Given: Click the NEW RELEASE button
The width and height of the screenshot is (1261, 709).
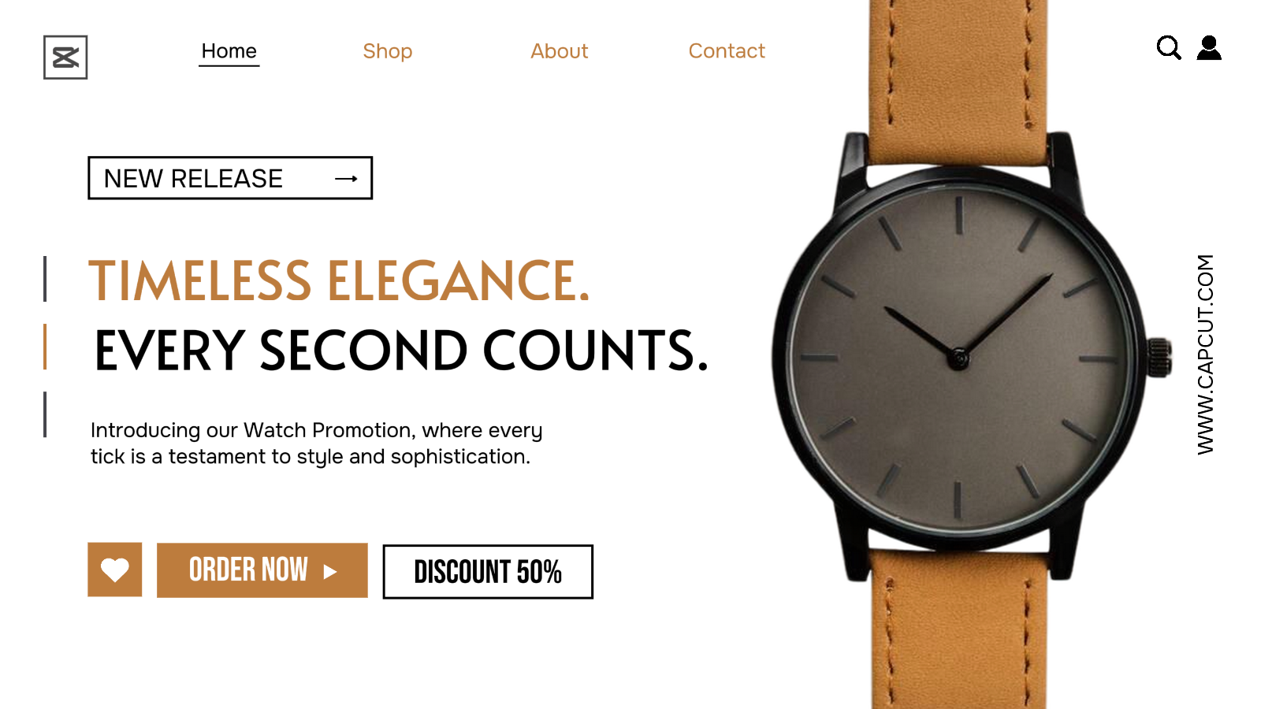Looking at the screenshot, I should coord(230,178).
